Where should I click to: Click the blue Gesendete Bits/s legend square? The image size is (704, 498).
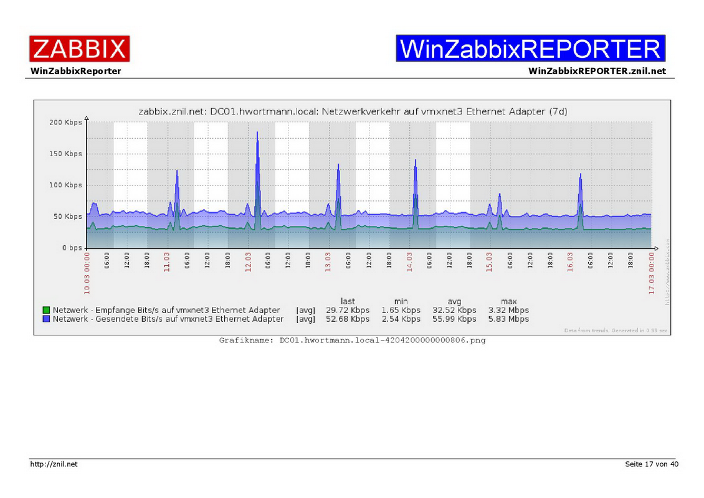46,319
